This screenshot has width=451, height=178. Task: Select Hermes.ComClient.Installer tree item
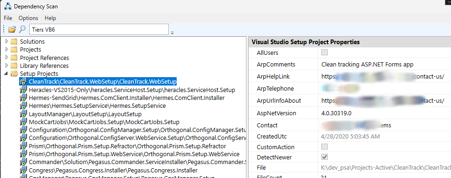coord(126,98)
